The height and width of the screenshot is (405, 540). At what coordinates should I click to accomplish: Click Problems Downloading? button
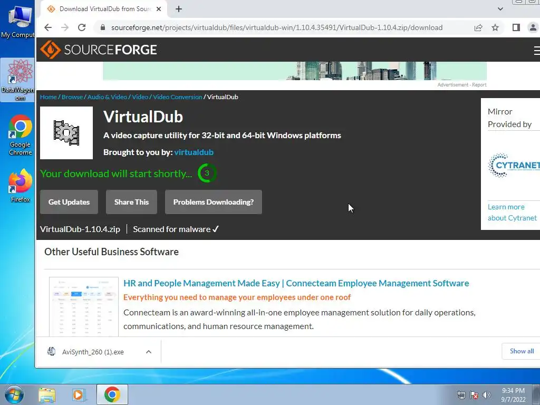tap(214, 202)
